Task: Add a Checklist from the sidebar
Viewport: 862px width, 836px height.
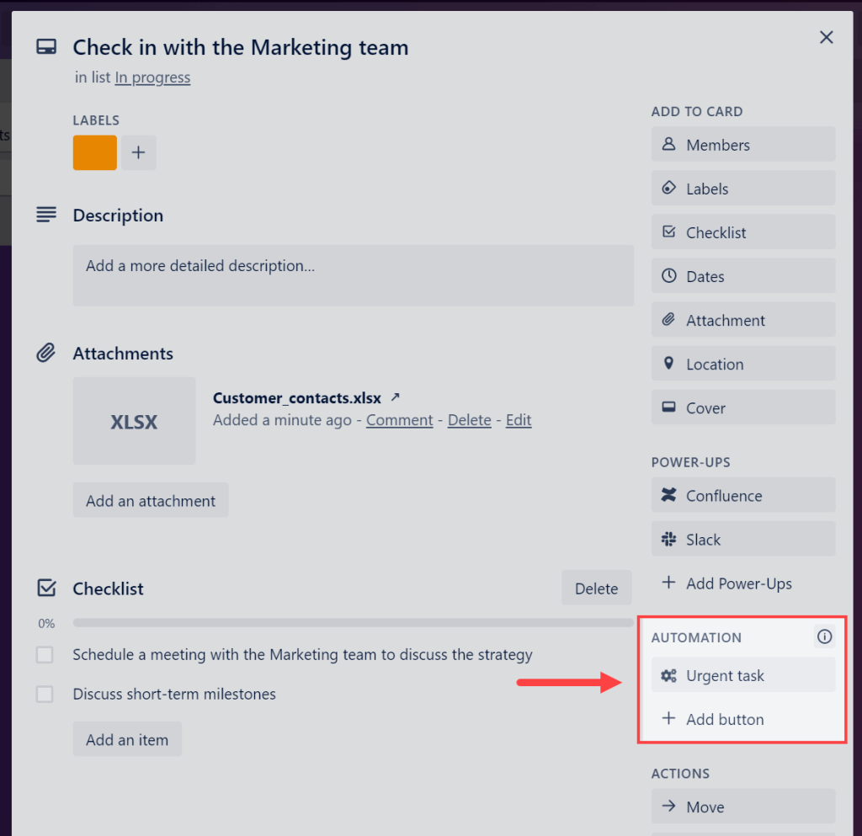Action: pos(743,232)
